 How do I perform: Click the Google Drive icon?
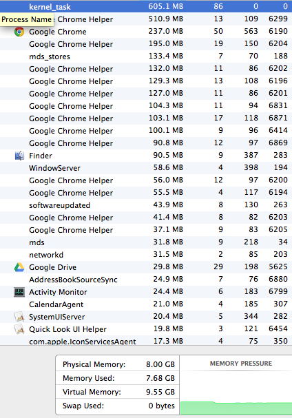coord(19,267)
